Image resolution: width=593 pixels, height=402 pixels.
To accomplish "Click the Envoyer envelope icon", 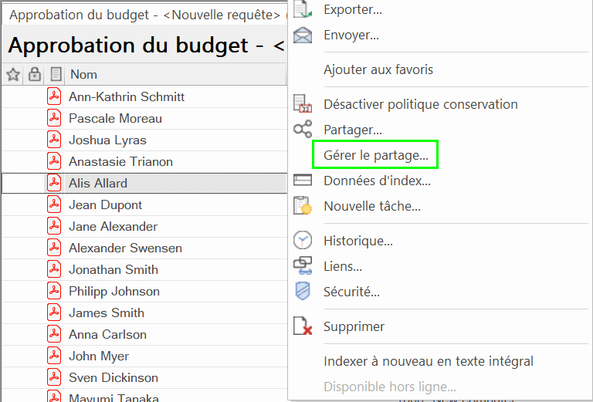I will (x=303, y=35).
